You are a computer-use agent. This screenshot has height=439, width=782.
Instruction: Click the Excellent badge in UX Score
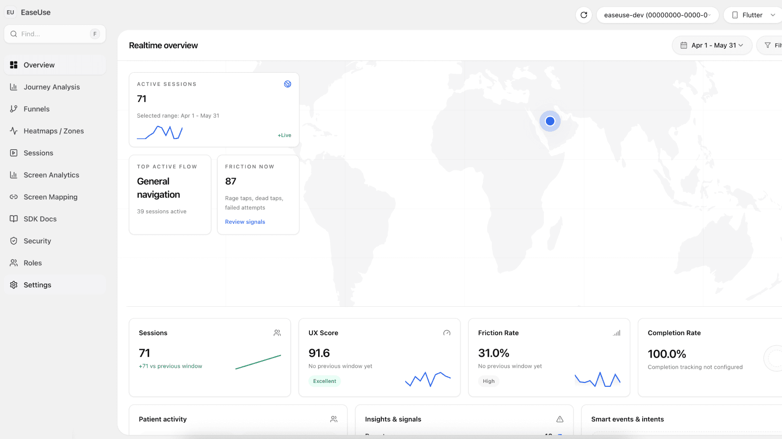coord(325,381)
